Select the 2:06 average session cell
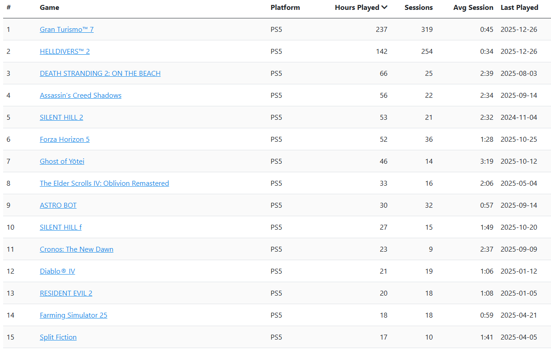The height and width of the screenshot is (349, 551). point(486,183)
